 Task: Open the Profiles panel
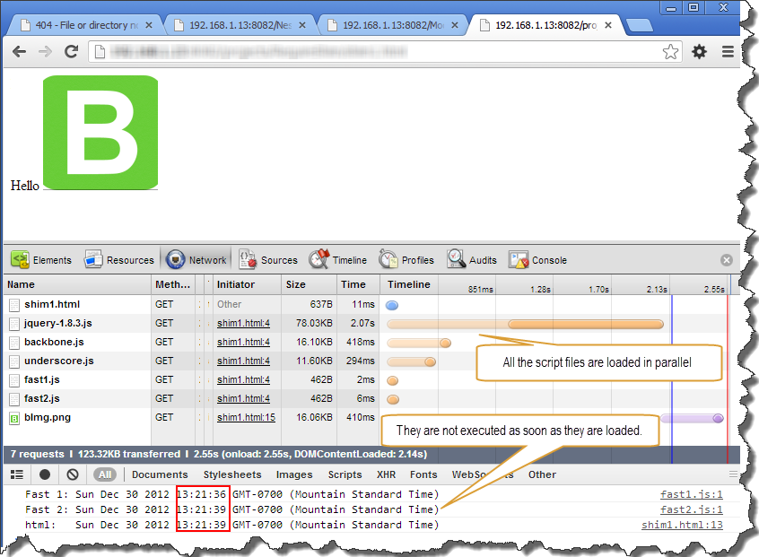pyautogui.click(x=406, y=260)
